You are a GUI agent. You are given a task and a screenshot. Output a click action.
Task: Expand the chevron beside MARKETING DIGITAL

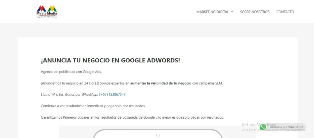232,12
